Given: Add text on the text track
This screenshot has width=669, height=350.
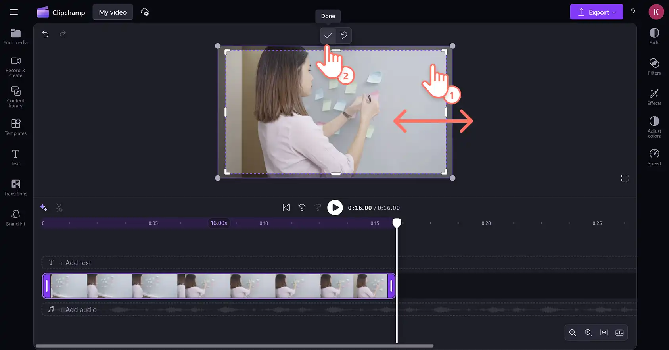Looking at the screenshot, I should (x=75, y=263).
